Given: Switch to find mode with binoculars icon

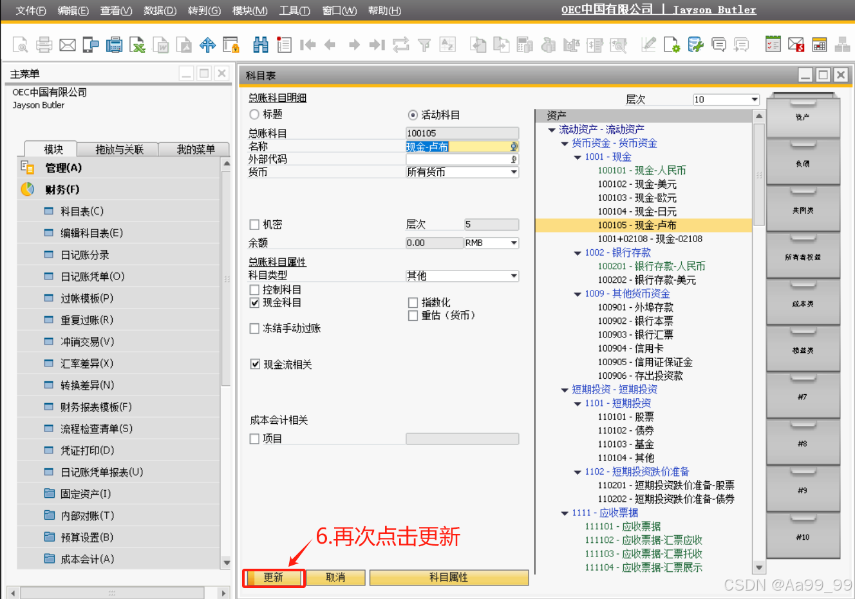Looking at the screenshot, I should [x=261, y=44].
